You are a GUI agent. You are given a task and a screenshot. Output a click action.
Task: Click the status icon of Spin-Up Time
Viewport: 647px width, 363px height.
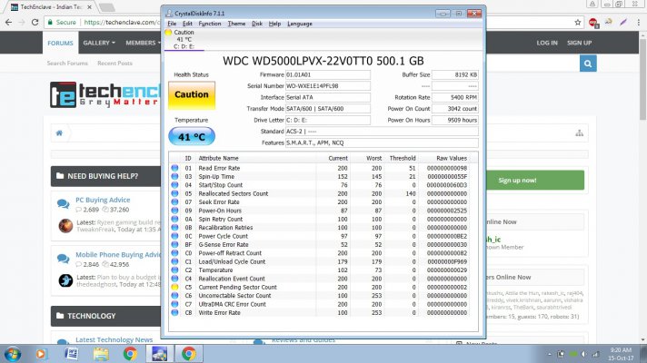click(174, 176)
